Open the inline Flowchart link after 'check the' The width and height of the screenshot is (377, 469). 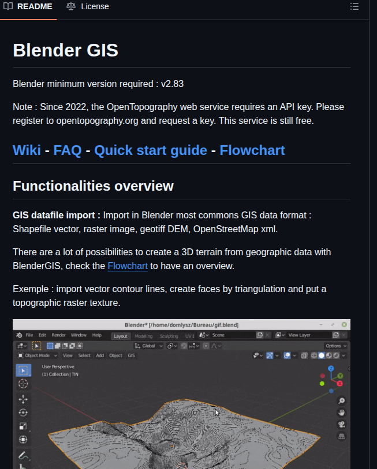128,266
